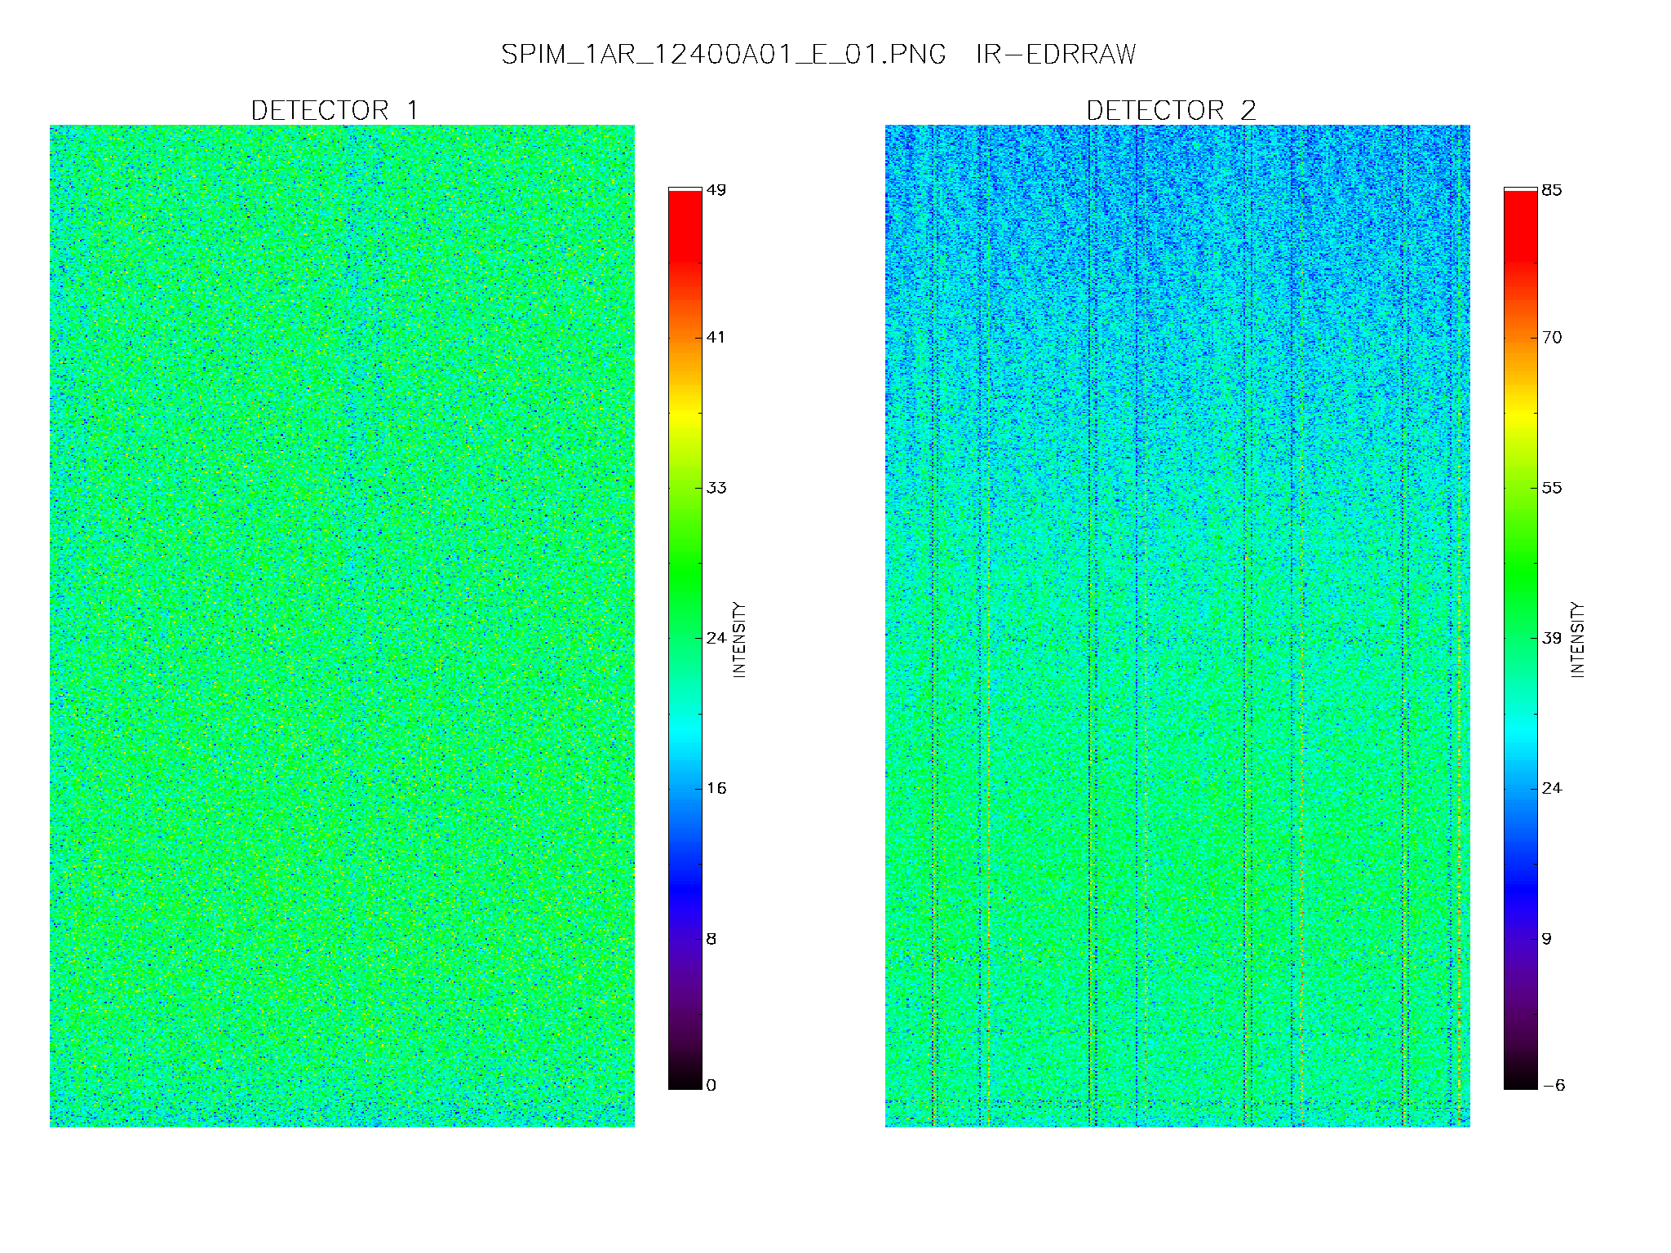
Task: Click the Detector 1 intensity image
Action: pyautogui.click(x=342, y=626)
